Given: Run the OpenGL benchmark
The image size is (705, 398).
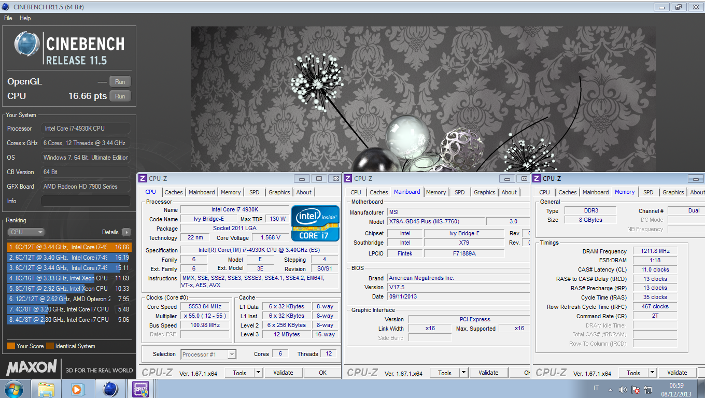Looking at the screenshot, I should point(120,81).
